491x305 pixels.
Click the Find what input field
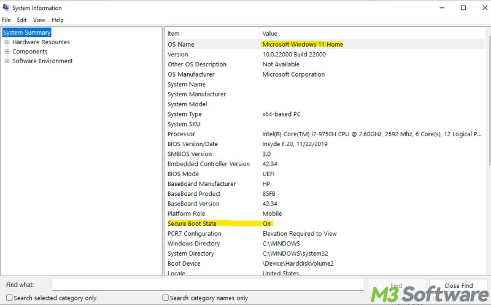(207, 285)
